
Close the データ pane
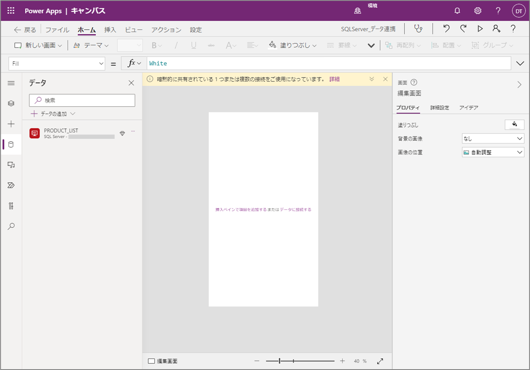coord(131,83)
